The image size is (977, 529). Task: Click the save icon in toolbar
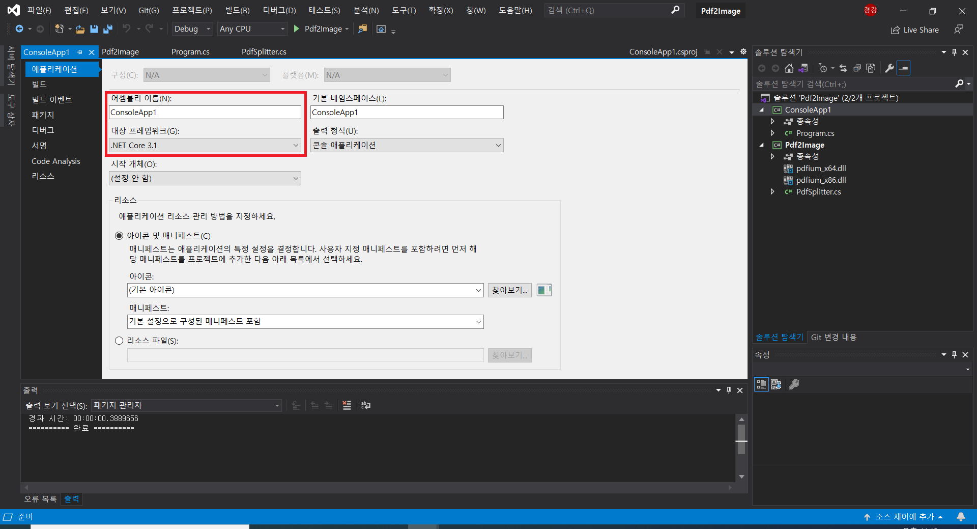click(94, 29)
